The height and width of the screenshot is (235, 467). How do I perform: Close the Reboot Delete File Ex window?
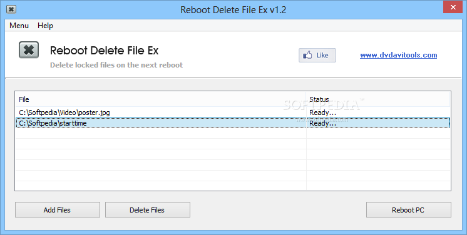click(x=453, y=7)
